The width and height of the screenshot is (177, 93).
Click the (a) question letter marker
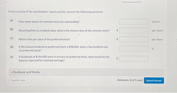point(12,20)
